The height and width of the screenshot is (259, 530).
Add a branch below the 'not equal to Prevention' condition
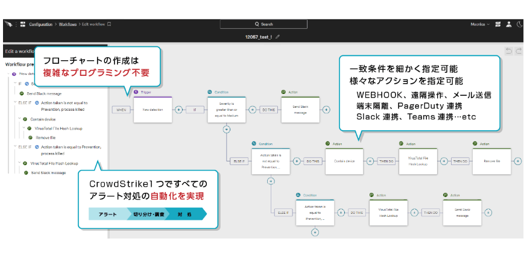pos(270,181)
